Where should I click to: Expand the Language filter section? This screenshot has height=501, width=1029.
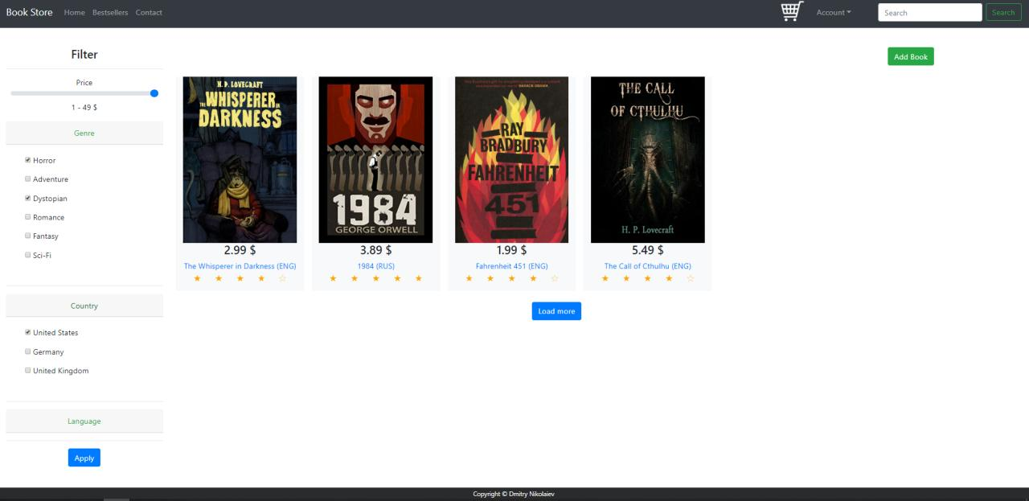coord(84,421)
